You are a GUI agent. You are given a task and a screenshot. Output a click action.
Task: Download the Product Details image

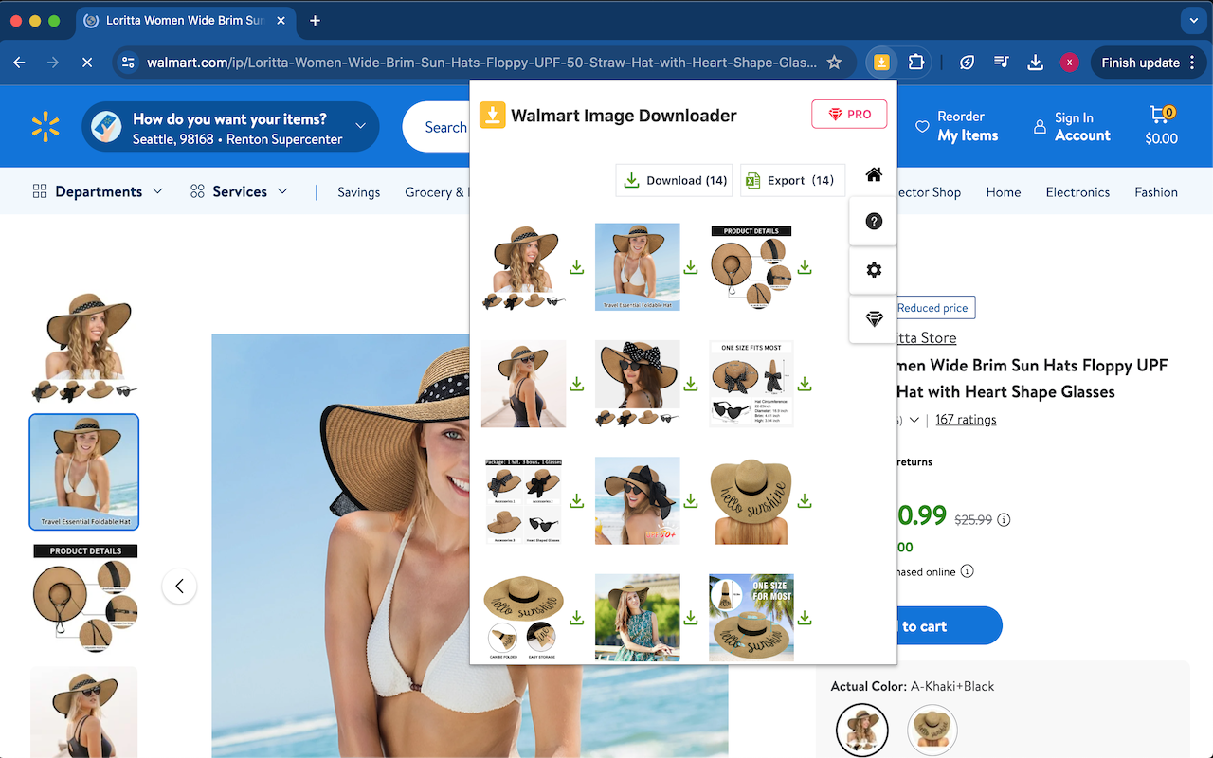(x=804, y=267)
